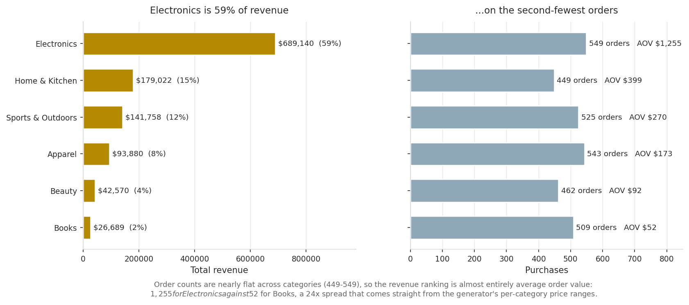
Task: Click the '549 orders AOV $1,255' label
Action: click(x=635, y=43)
